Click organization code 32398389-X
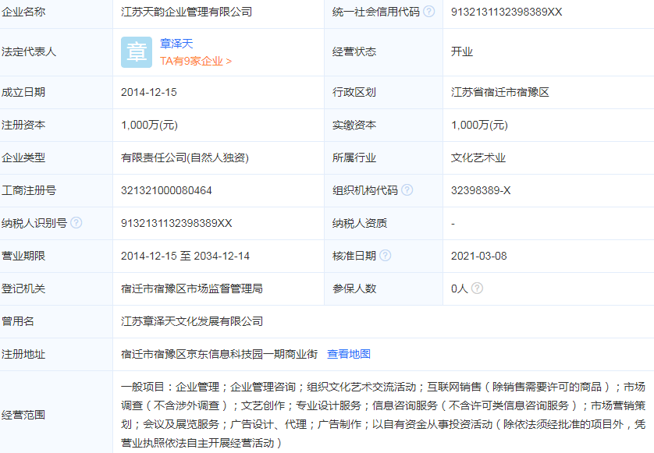This screenshot has width=654, height=453. (x=481, y=190)
